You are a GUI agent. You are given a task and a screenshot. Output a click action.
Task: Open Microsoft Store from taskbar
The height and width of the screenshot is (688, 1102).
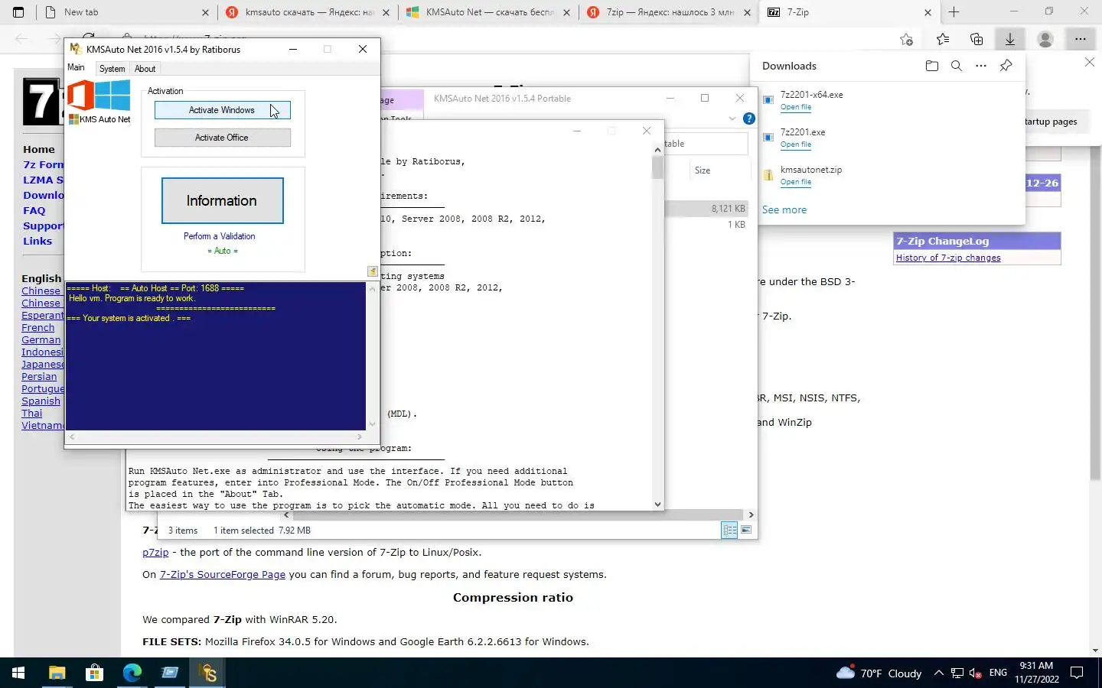point(95,673)
